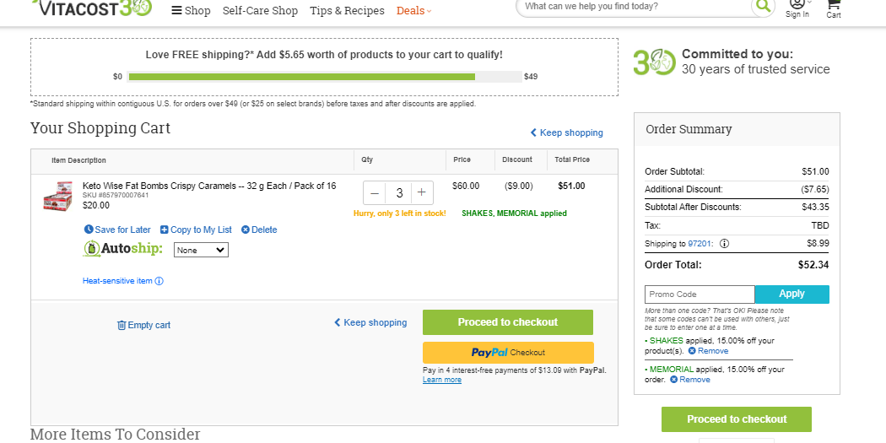Click the Heat-sensitive item info icon
The image size is (886, 443).
(x=159, y=281)
